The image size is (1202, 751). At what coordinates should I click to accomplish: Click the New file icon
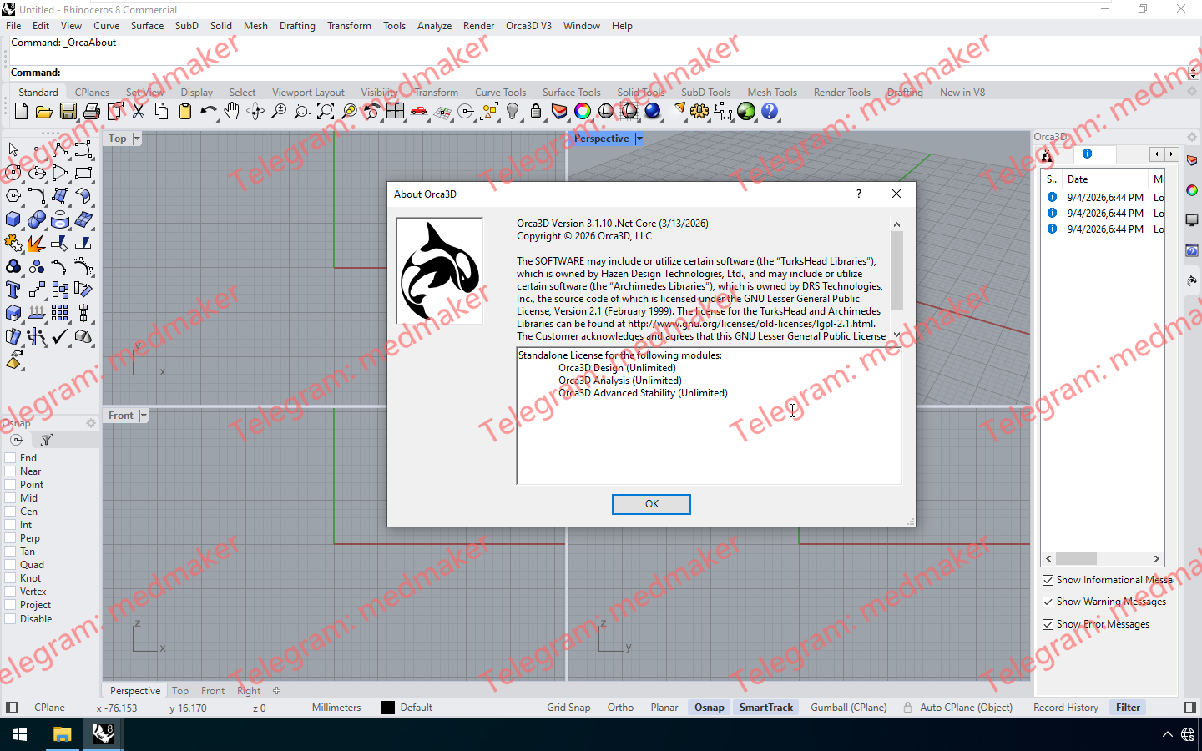[21, 111]
